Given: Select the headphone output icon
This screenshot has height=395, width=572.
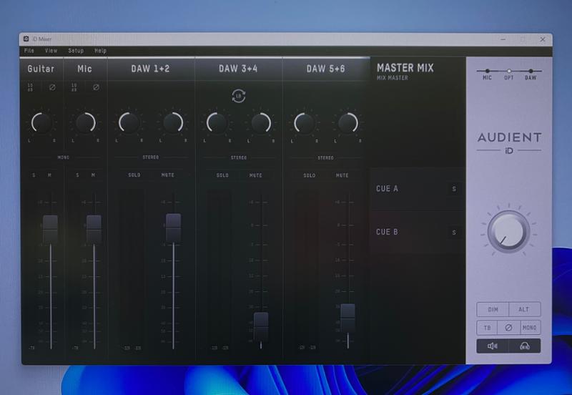Looking at the screenshot, I should [x=525, y=346].
